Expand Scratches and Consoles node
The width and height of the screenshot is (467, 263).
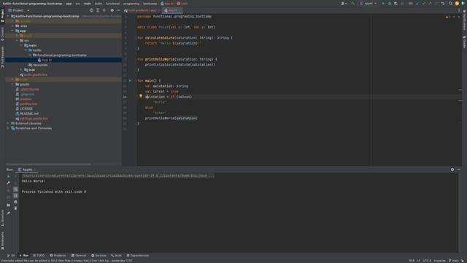coord(8,129)
